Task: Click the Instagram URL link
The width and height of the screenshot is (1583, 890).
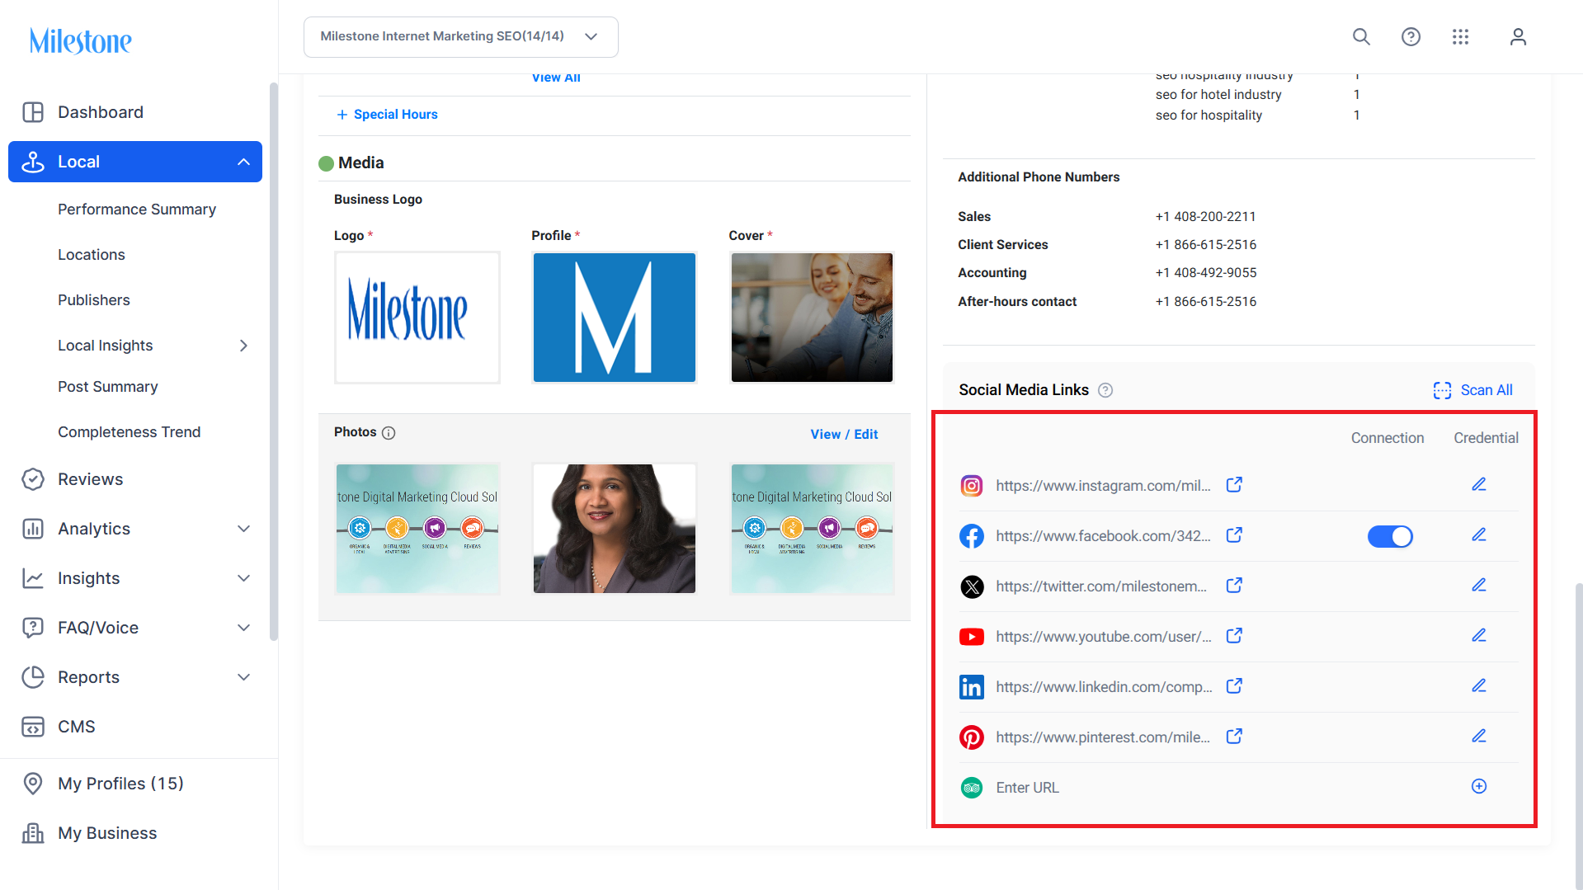Action: click(1103, 486)
